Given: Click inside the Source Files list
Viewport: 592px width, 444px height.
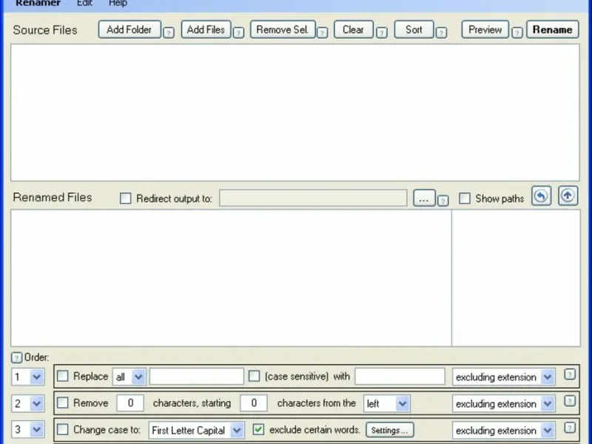Looking at the screenshot, I should coord(295,112).
